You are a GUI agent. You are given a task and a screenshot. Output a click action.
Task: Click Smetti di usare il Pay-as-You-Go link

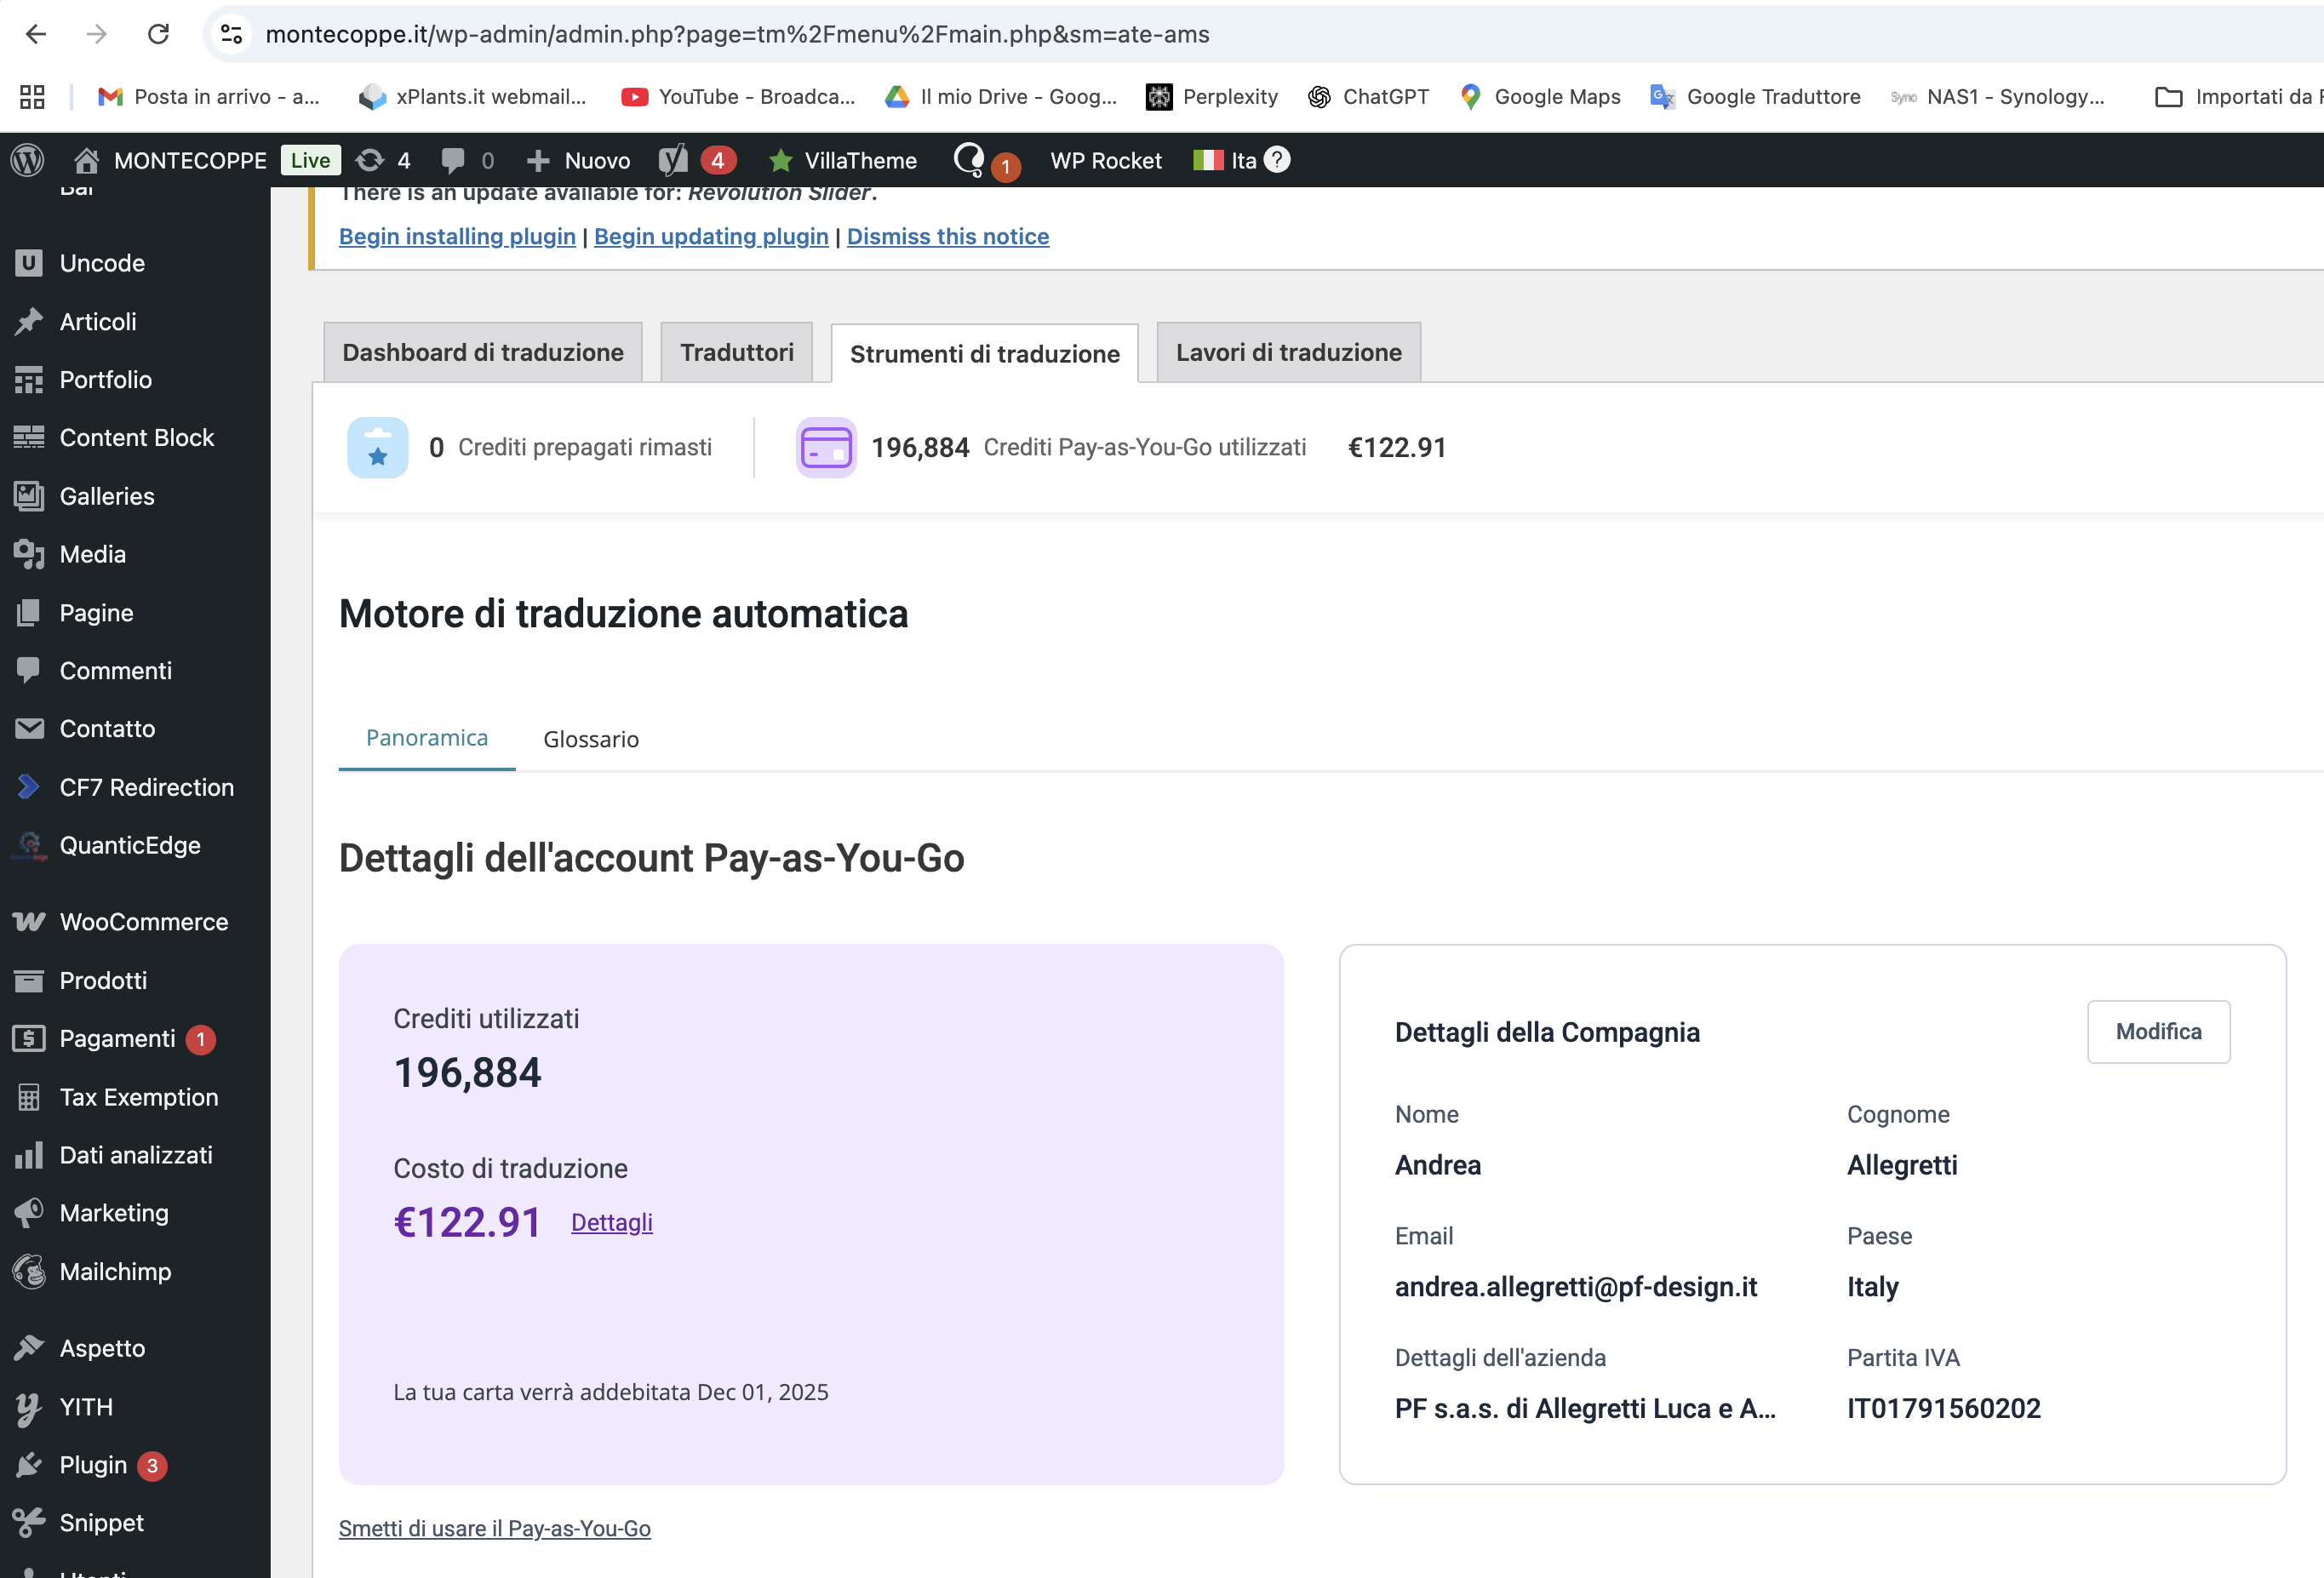[494, 1528]
